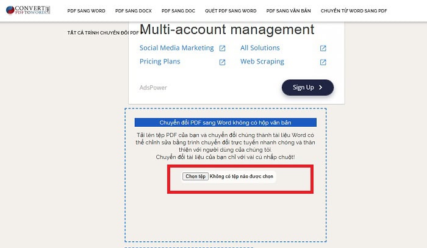Image resolution: width=427 pixels, height=248 pixels.
Task: Open PDF SANG DOCX menu item
Action: pyautogui.click(x=134, y=11)
